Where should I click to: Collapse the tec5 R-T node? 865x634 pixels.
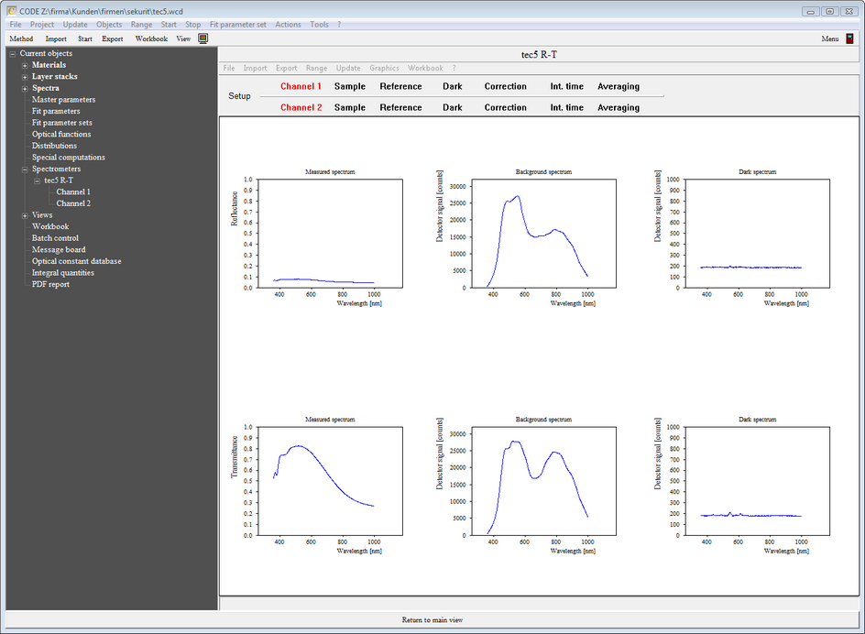pos(37,180)
